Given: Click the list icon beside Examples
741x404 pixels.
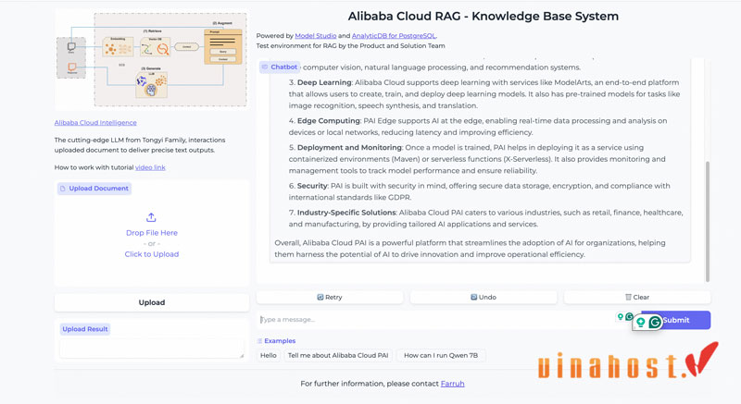Looking at the screenshot, I should tap(259, 341).
